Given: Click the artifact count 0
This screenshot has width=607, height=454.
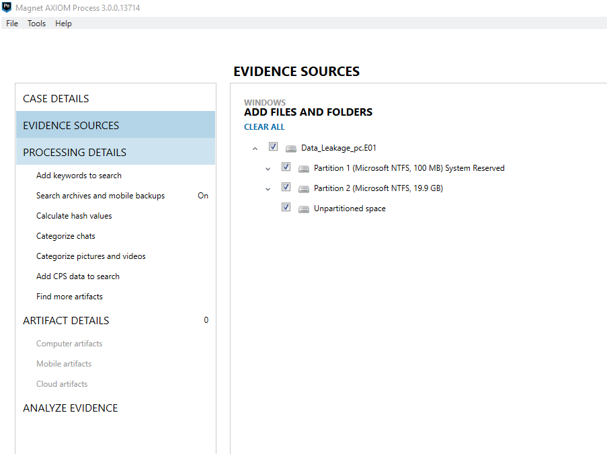Looking at the screenshot, I should (x=206, y=320).
